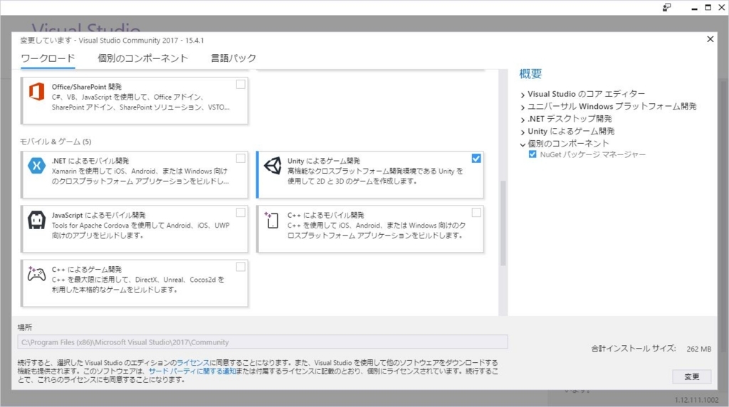Click the モバイル & ゲーム (5) section heading

point(56,142)
